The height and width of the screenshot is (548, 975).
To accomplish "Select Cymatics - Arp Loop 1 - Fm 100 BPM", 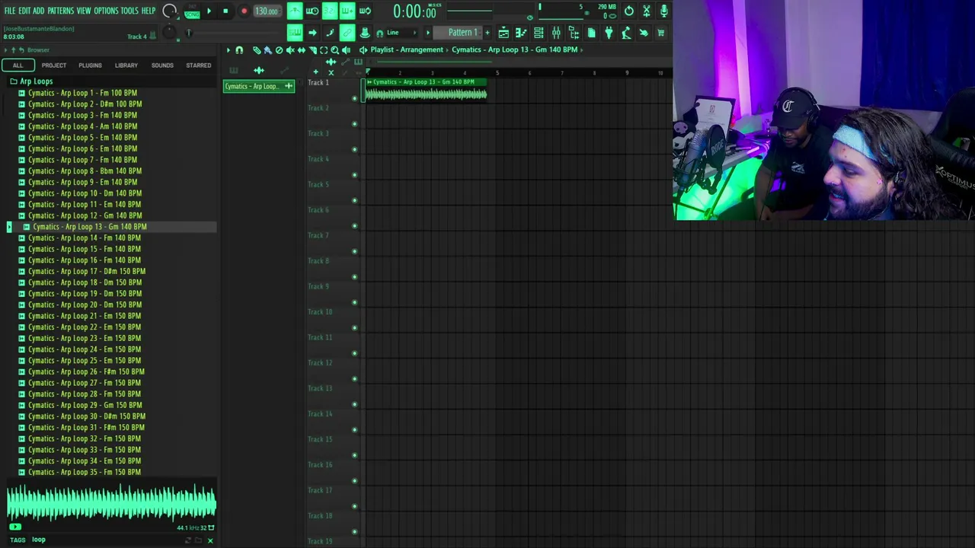I will click(x=82, y=93).
